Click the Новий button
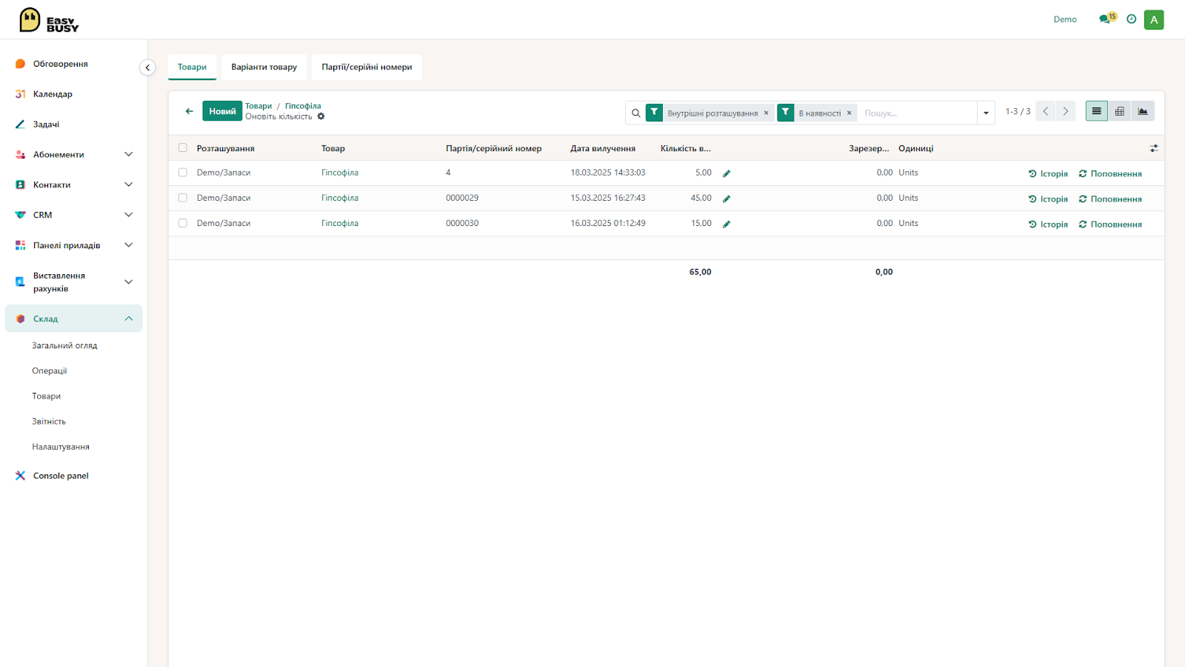 point(222,111)
